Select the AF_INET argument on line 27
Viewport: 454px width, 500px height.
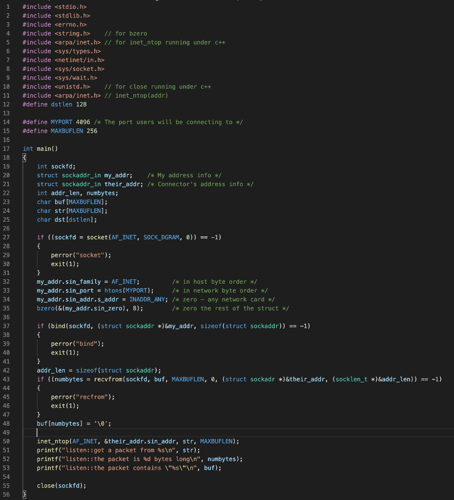124,237
